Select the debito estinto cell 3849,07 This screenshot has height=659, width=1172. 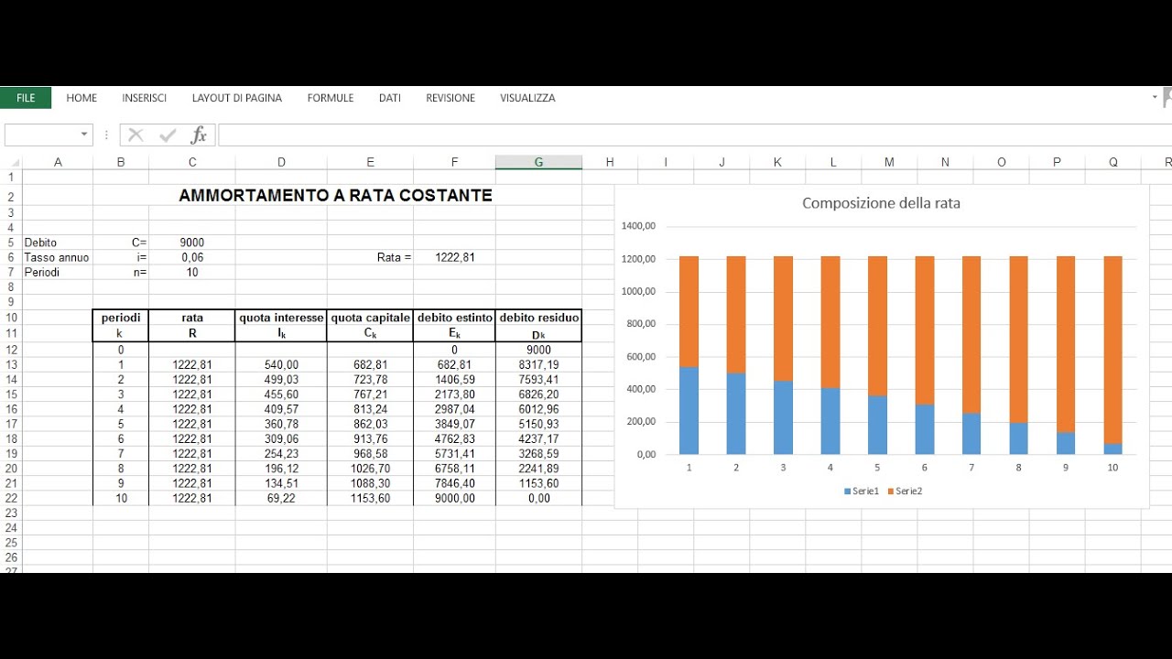click(x=455, y=424)
